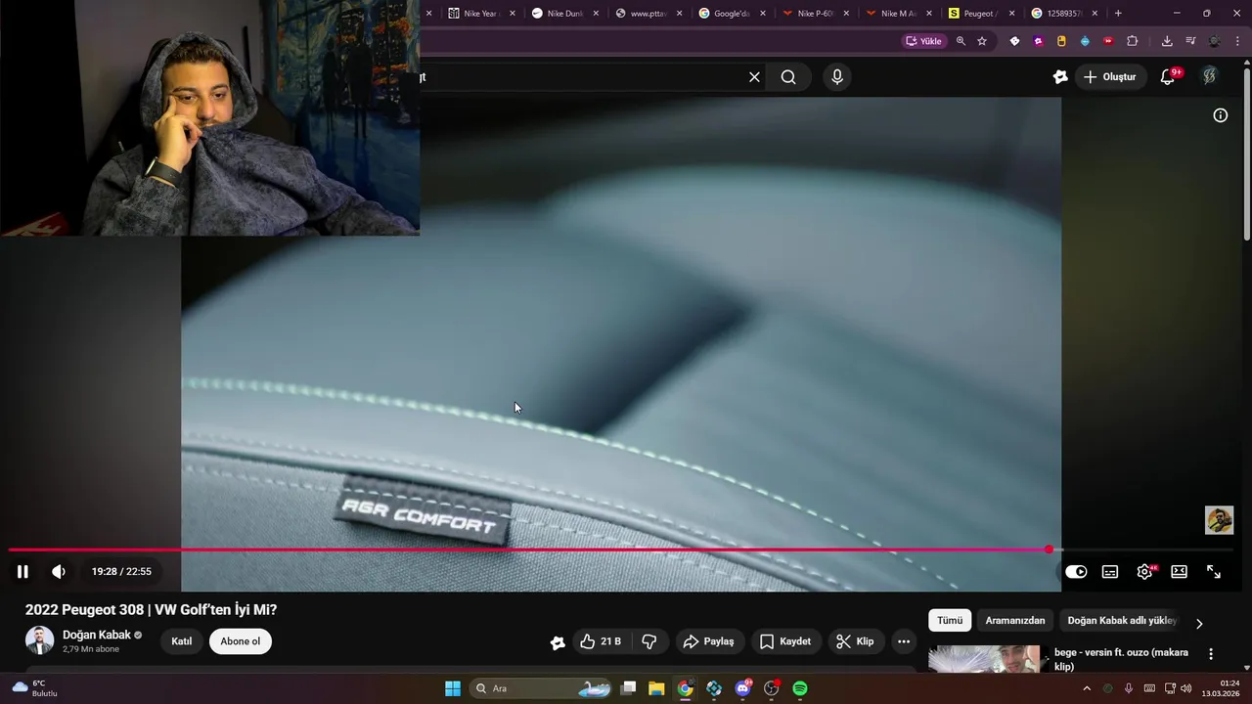Toggle subtitles/closed captions
The height and width of the screenshot is (704, 1252).
[x=1110, y=572]
